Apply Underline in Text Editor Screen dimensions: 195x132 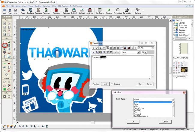[100, 48]
